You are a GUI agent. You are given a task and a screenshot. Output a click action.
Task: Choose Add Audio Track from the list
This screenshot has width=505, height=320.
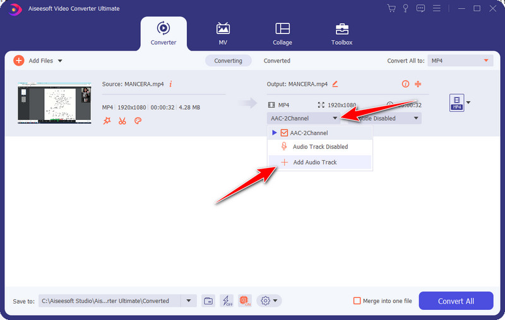314,162
